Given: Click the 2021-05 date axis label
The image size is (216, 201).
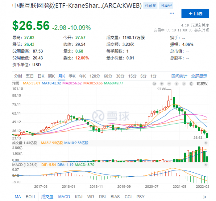Looking at the screenshot, I should [179, 187].
